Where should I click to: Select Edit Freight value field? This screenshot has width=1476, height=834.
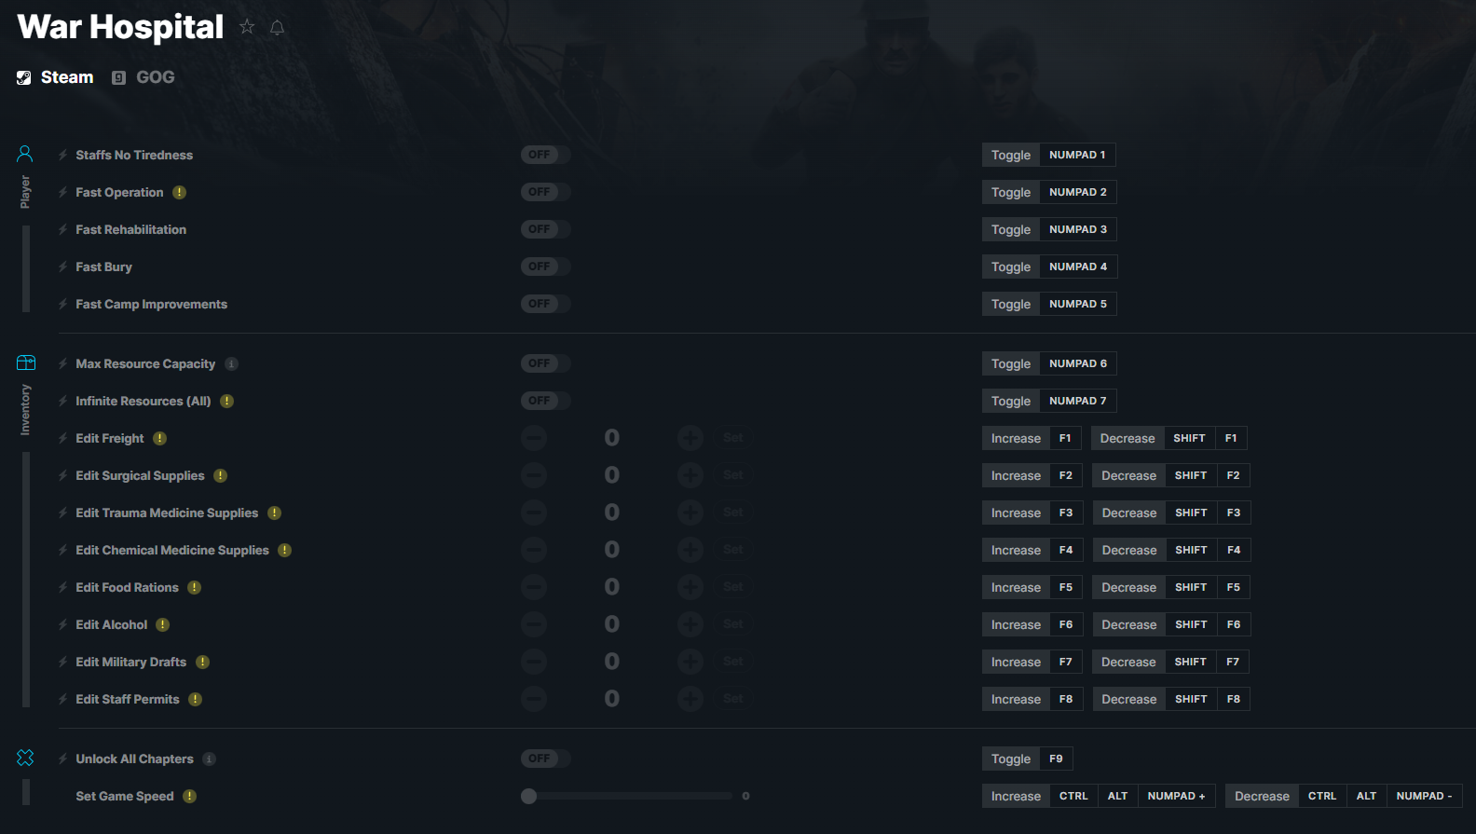coord(612,438)
